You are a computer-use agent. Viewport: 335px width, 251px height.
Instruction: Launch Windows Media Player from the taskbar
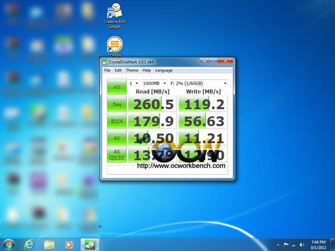pos(69,245)
